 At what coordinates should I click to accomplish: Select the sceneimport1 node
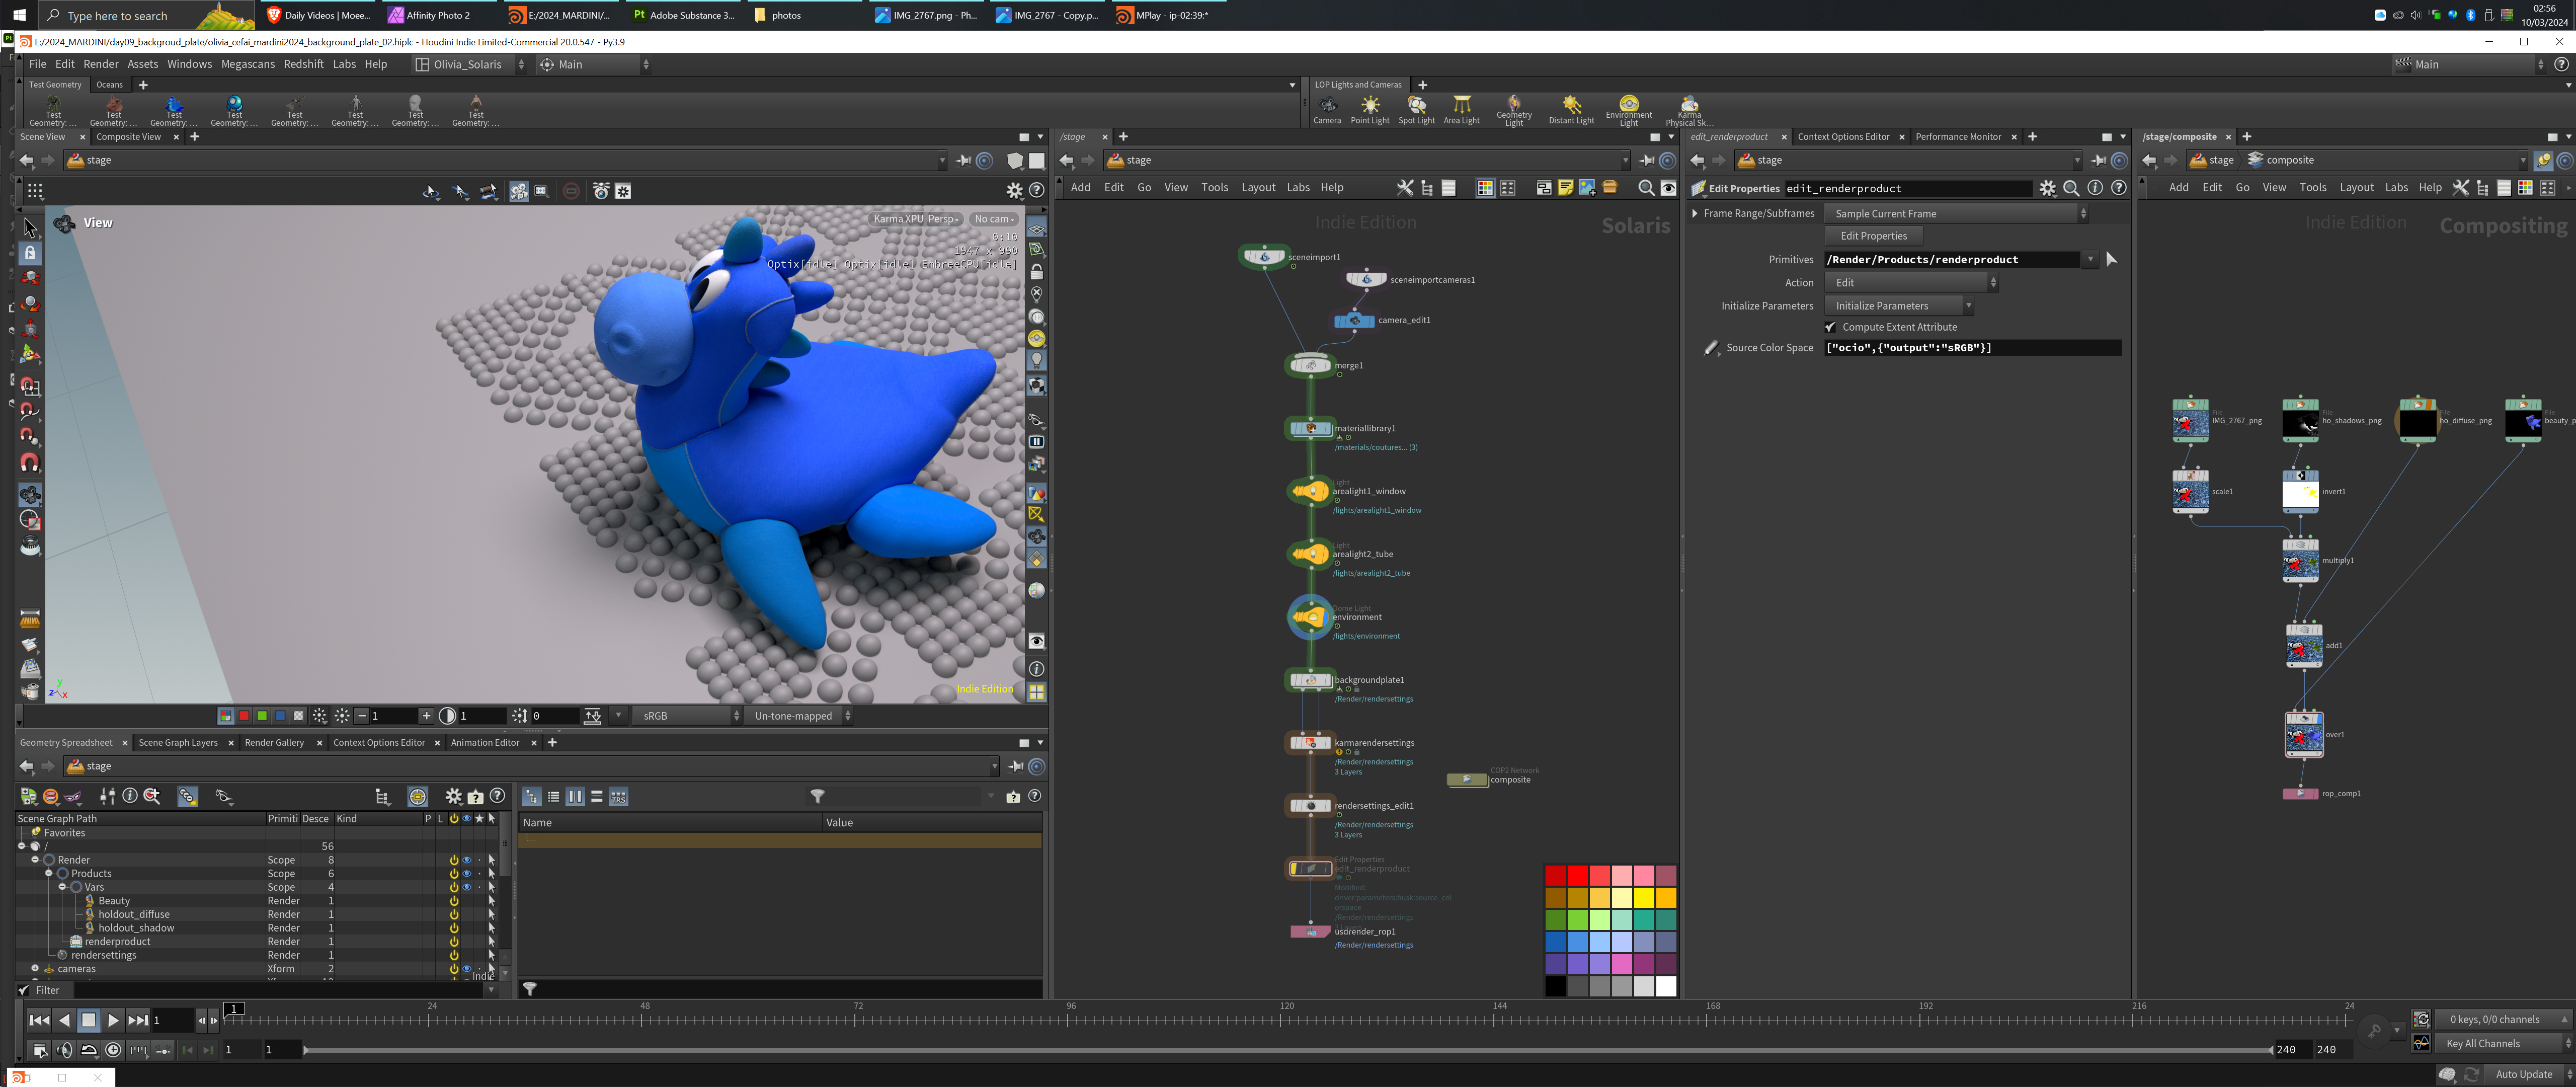point(1264,257)
